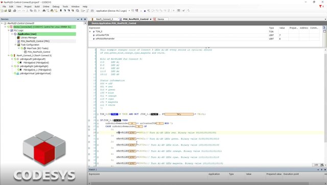Open the project file icon in toolbar
The image size is (327, 185).
pyautogui.click(x=6, y=11)
